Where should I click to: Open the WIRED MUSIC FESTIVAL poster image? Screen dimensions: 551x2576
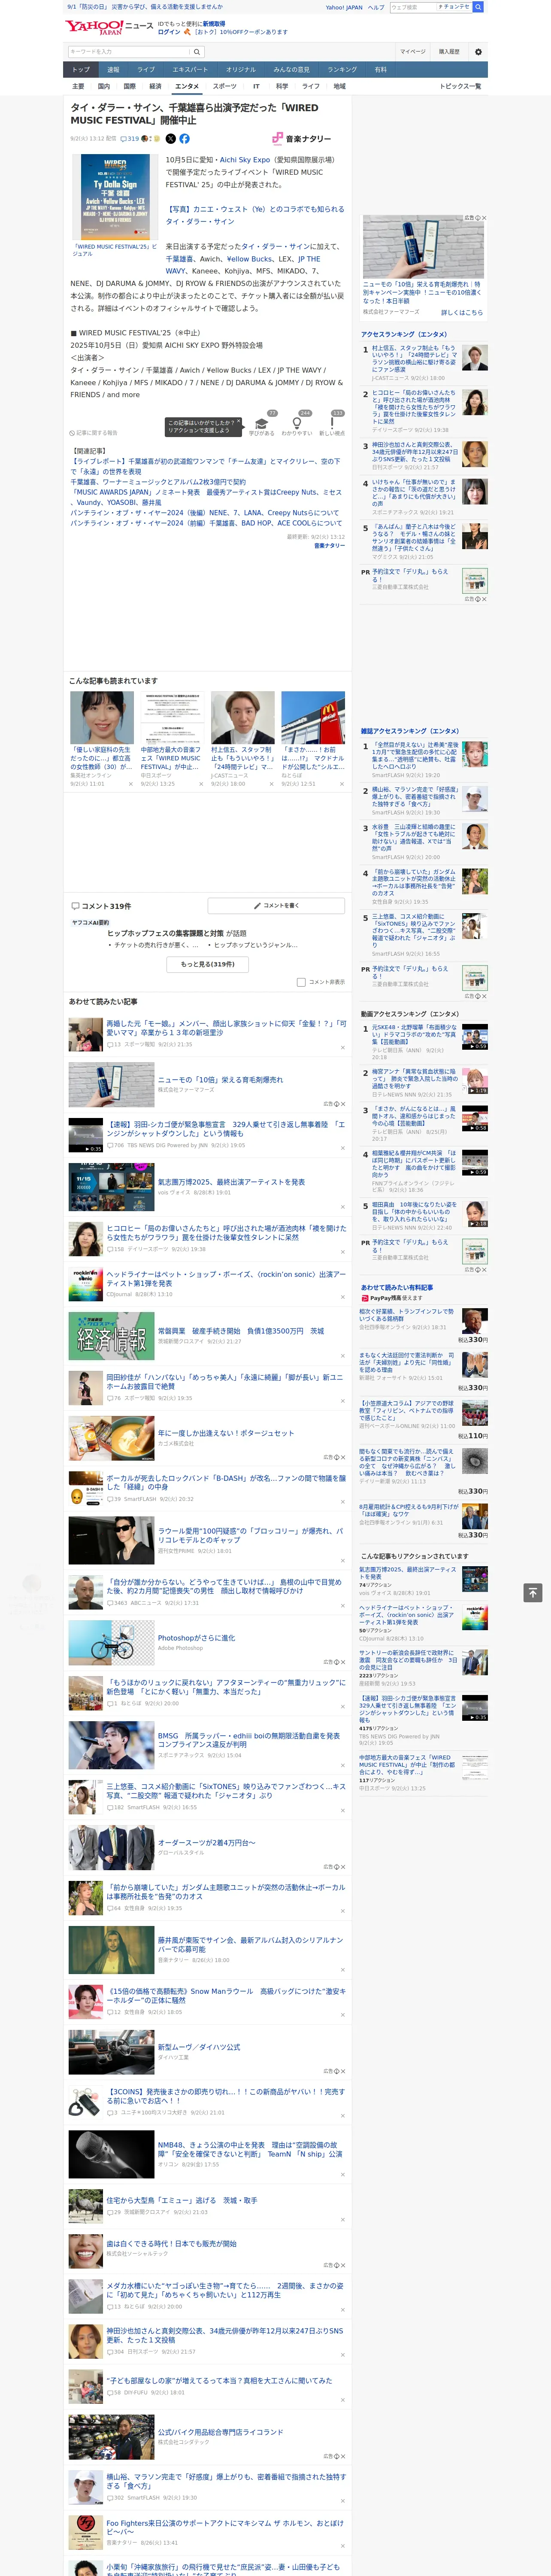[x=115, y=197]
